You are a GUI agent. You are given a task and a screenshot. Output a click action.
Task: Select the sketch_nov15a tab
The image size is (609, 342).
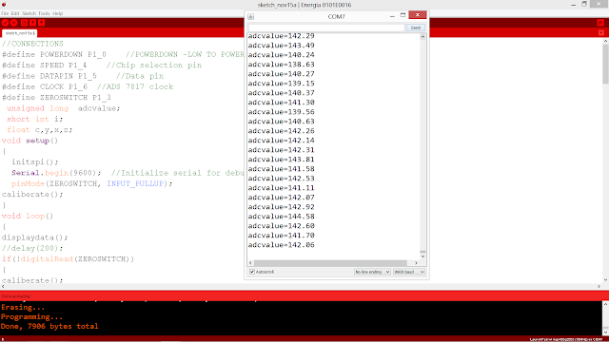(x=20, y=33)
